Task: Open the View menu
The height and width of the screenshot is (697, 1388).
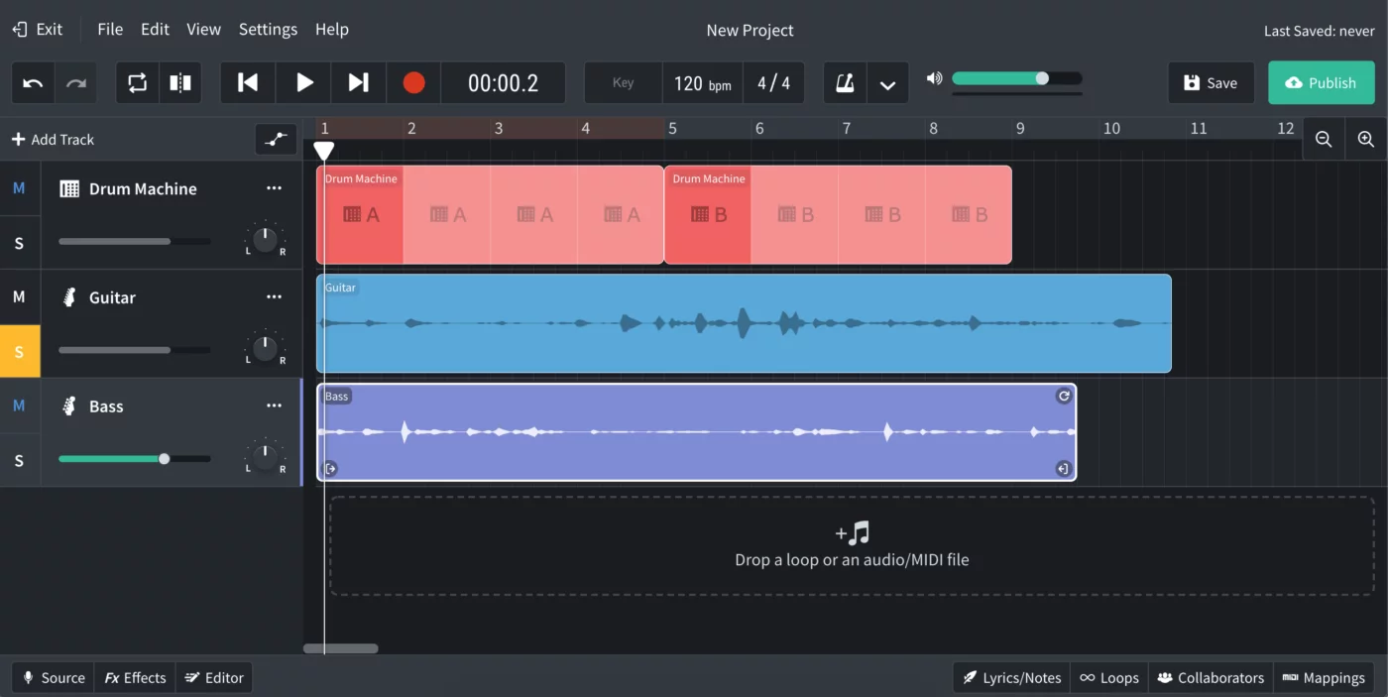Action: (x=203, y=29)
